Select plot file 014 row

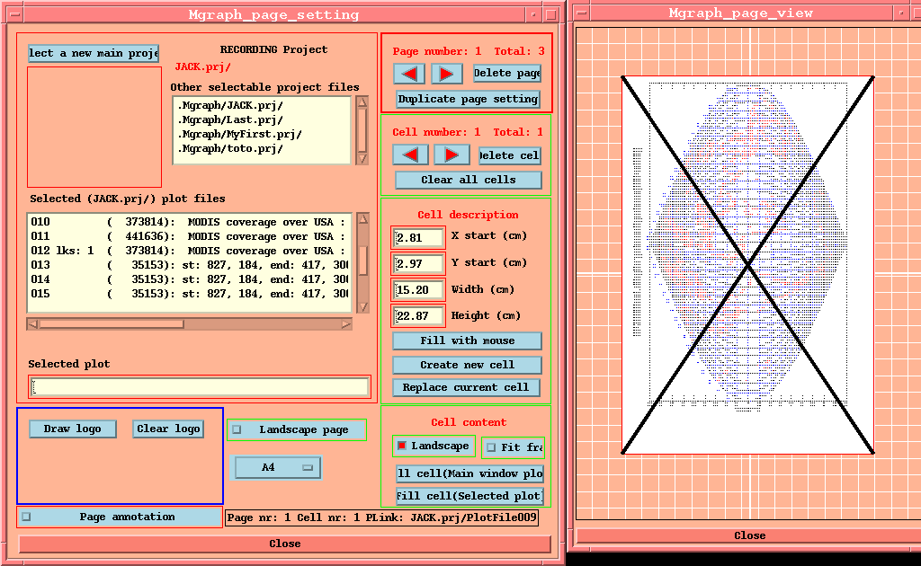click(x=189, y=279)
